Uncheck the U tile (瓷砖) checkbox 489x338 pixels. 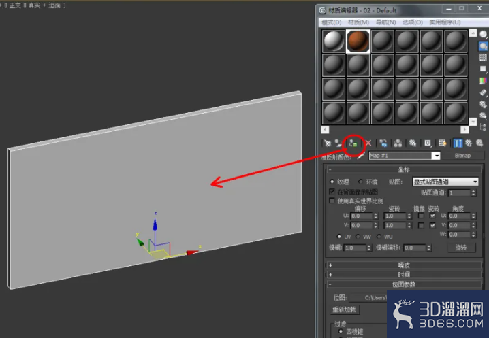tap(432, 216)
